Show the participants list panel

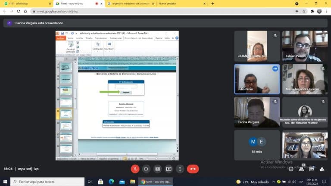tap(301, 169)
